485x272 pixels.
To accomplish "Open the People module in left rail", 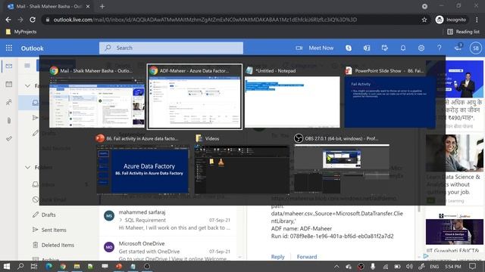I will coord(9,102).
